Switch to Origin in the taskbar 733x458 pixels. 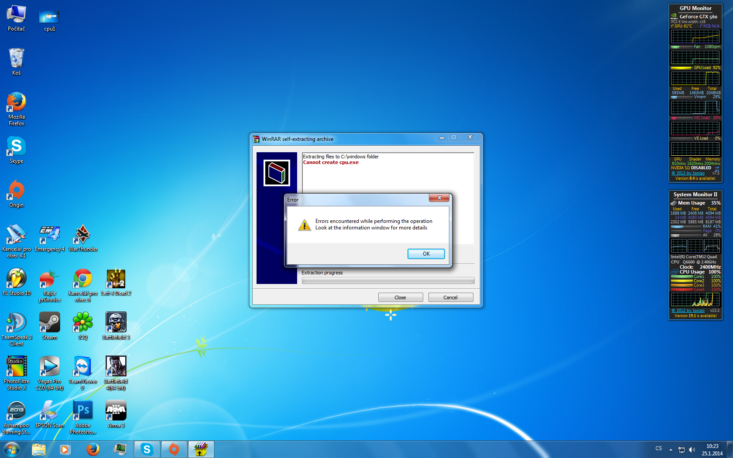click(174, 449)
